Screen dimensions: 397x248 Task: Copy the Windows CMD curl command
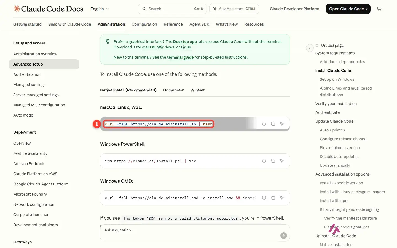pos(273,198)
